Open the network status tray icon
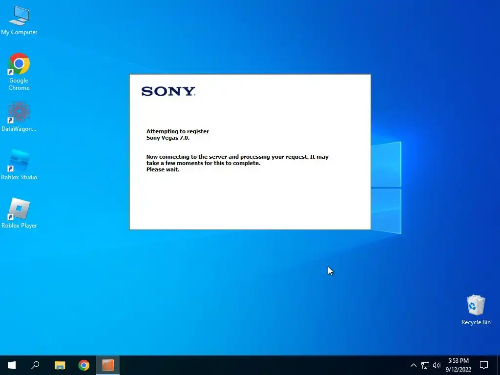The width and height of the screenshot is (500, 375). (425, 365)
